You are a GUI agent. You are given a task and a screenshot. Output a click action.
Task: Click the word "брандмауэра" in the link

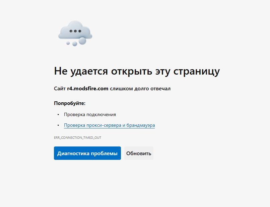tap(141, 125)
